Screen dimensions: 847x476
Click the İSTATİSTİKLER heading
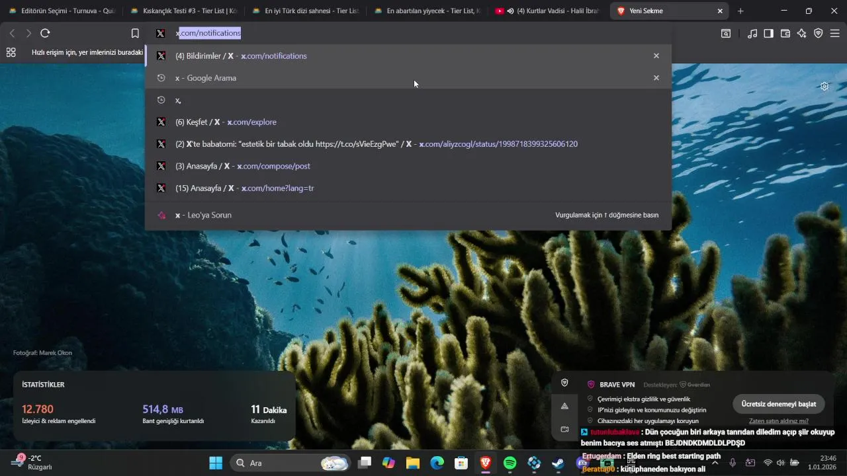43,384
